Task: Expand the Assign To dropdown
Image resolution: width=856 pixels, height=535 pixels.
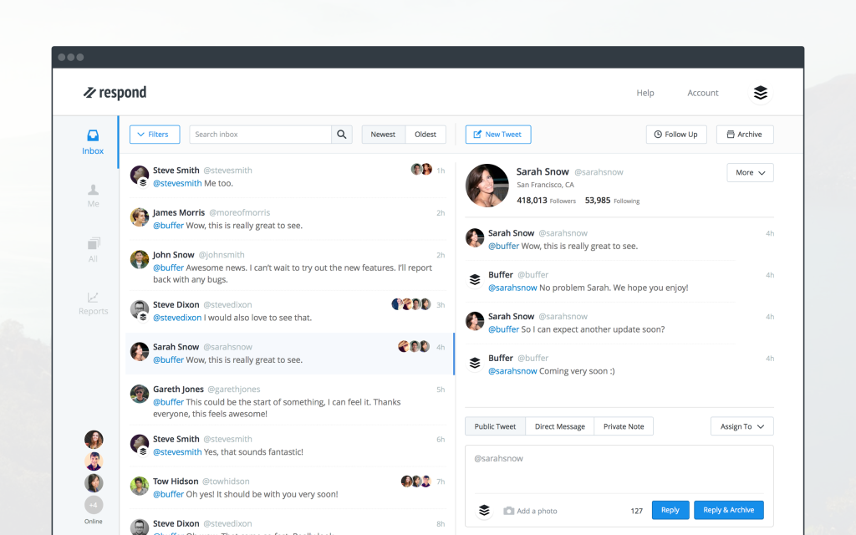Action: point(741,425)
